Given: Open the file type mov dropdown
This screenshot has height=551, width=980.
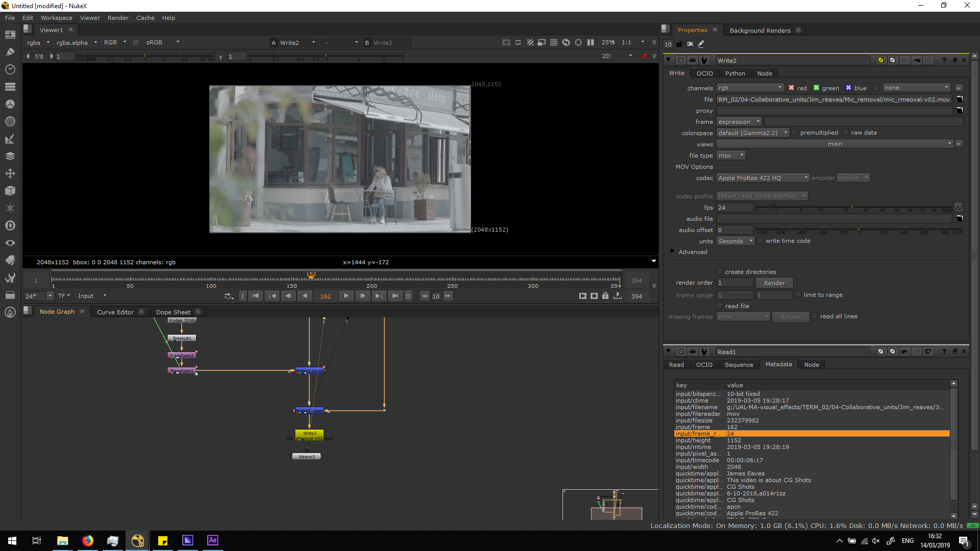Looking at the screenshot, I should [x=731, y=156].
